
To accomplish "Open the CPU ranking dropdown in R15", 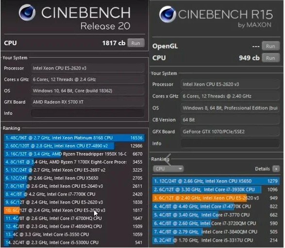I will coord(168,169).
